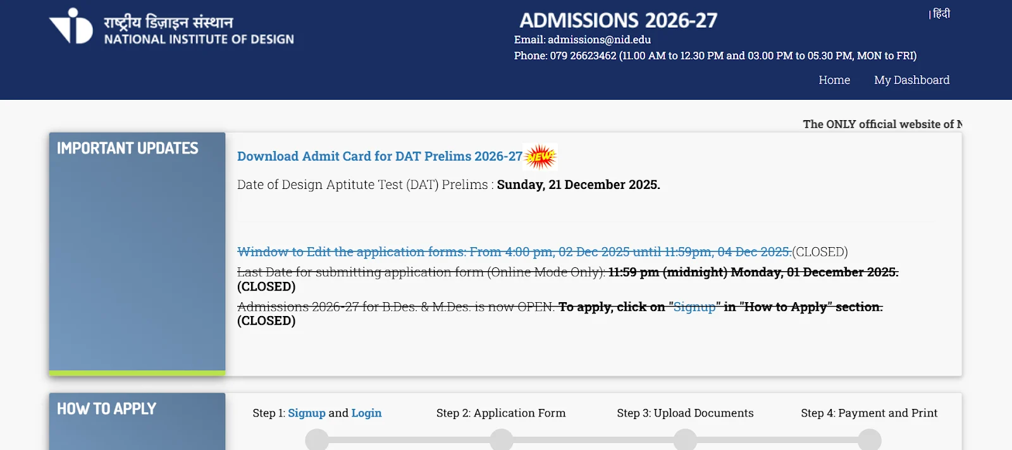
Task: Click the Step 2: Application Form label
Action: click(500, 413)
